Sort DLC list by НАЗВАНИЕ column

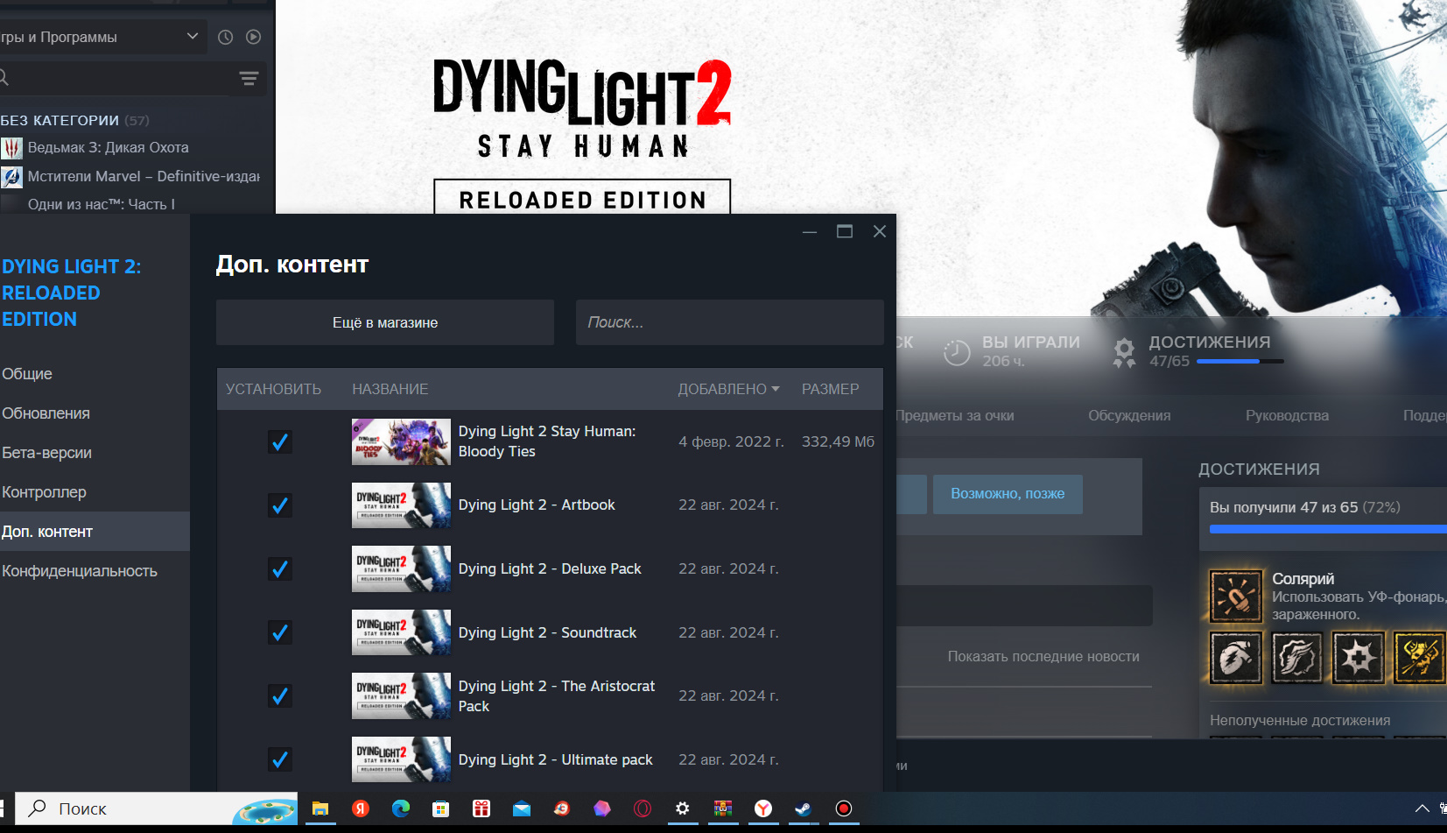point(390,389)
